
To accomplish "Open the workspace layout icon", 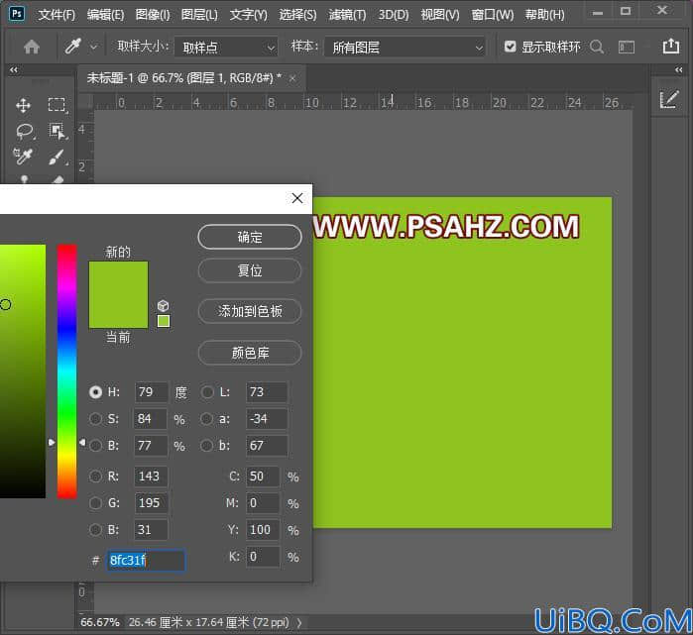I will tap(627, 47).
